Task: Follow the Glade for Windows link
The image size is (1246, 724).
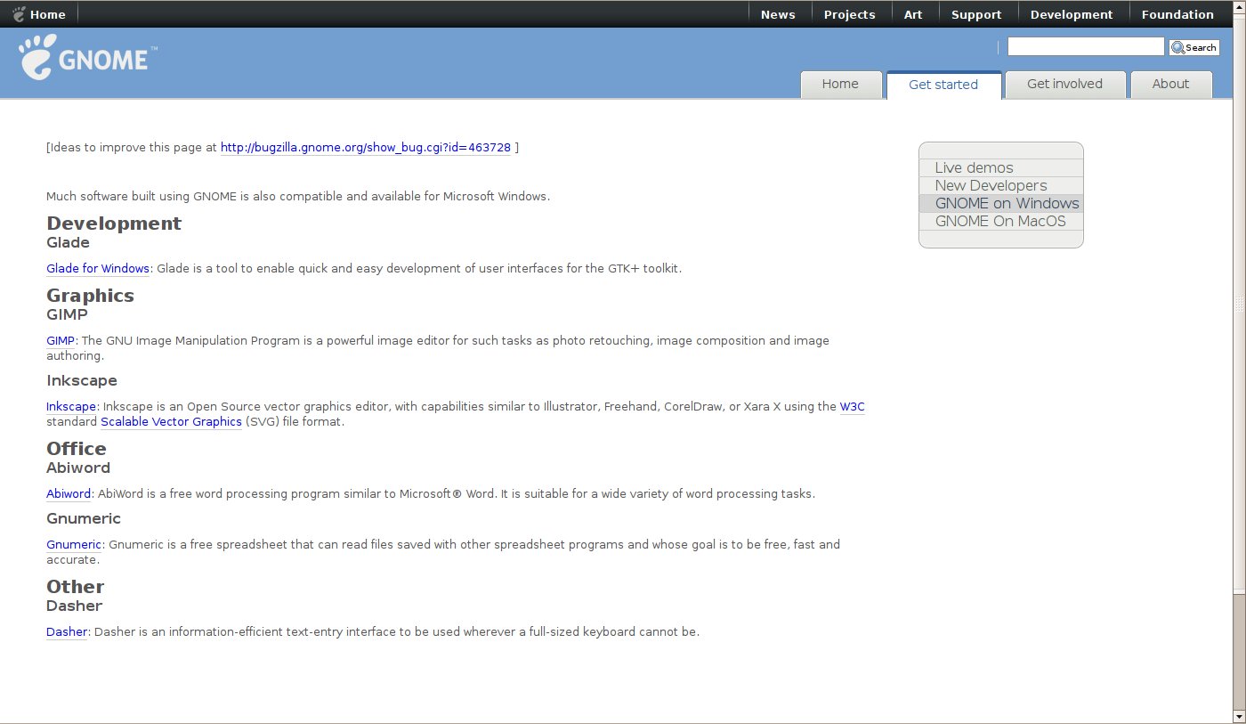Action: pyautogui.click(x=98, y=269)
